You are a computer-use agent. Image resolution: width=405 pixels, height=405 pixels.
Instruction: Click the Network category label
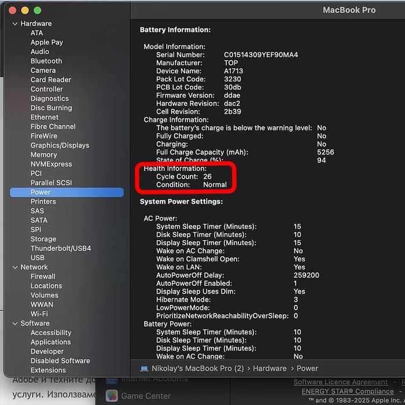pyautogui.click(x=34, y=267)
